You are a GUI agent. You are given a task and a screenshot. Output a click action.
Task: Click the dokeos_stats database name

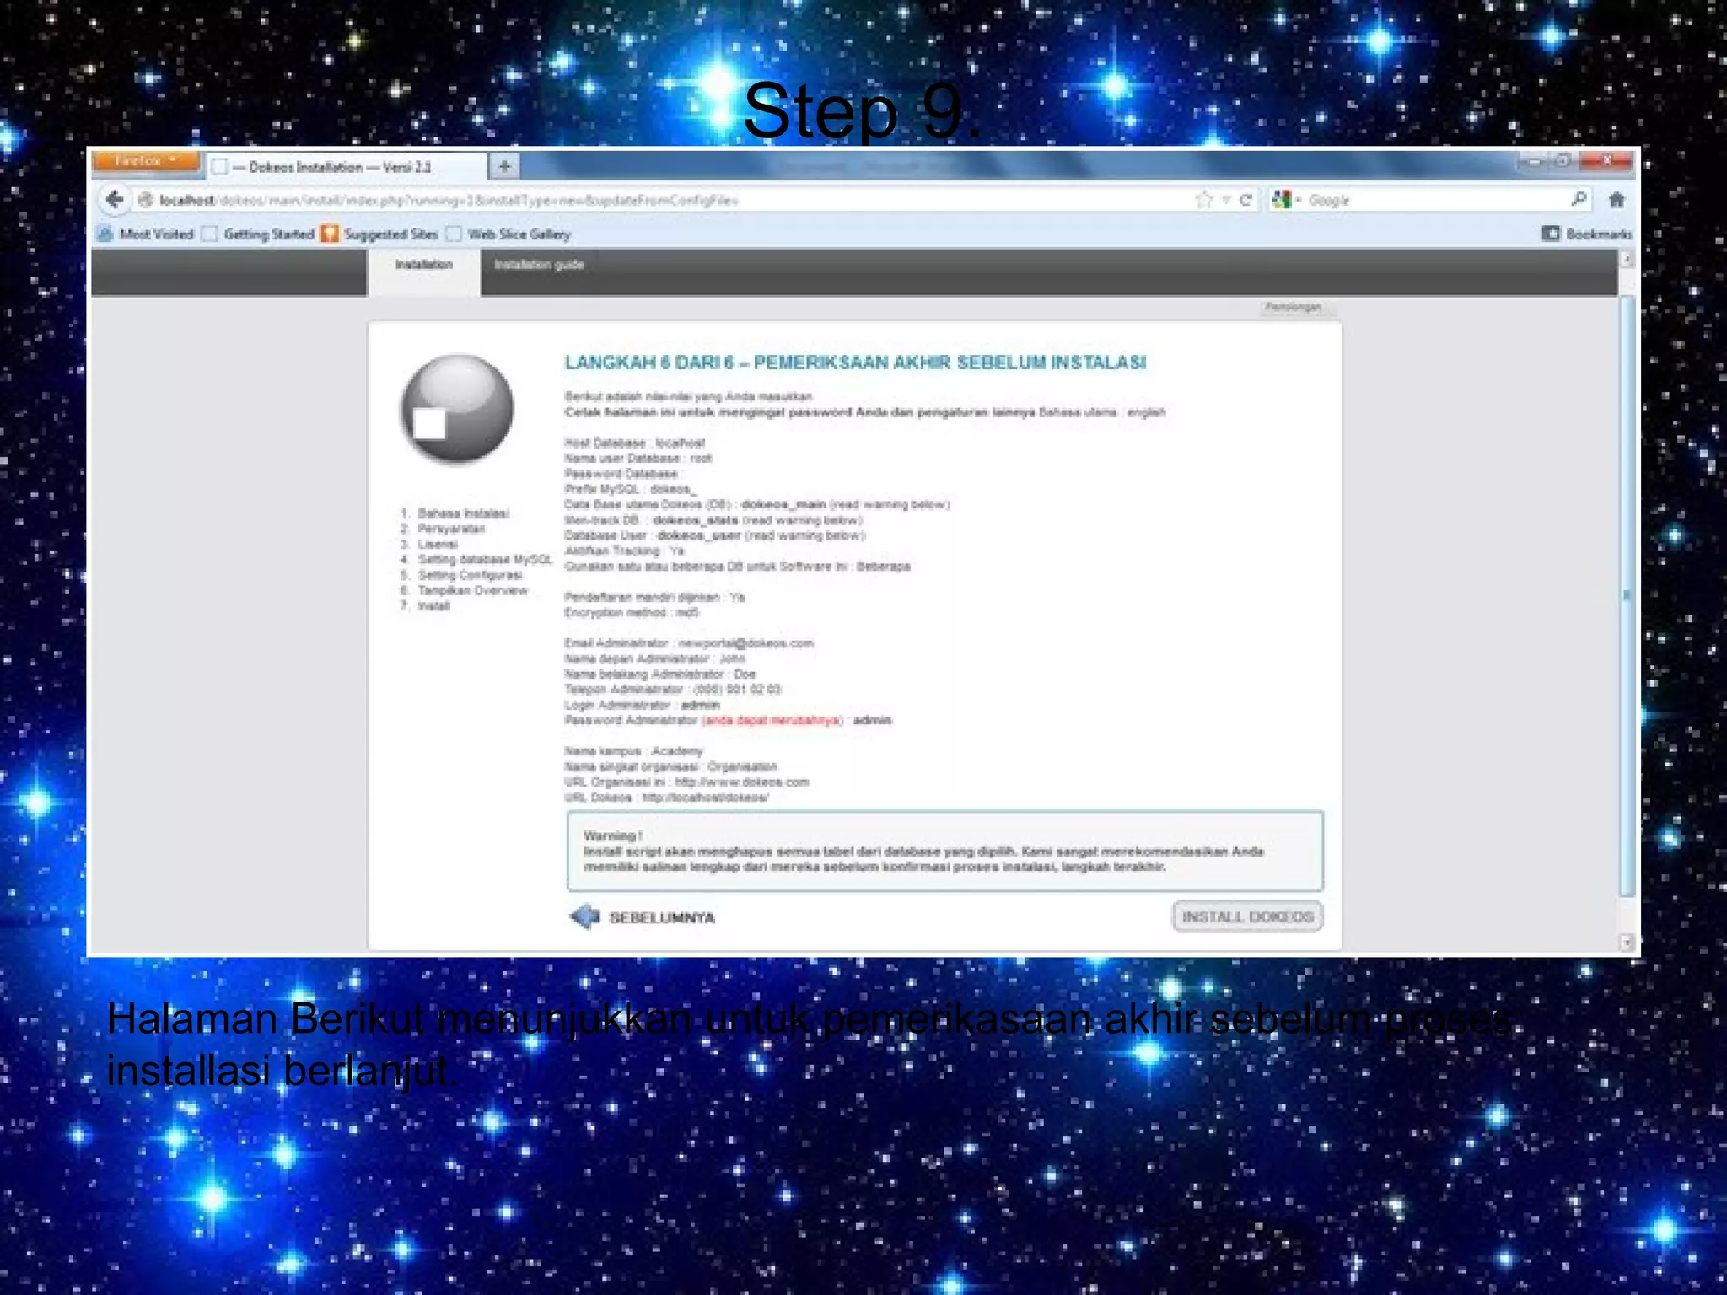[695, 520]
